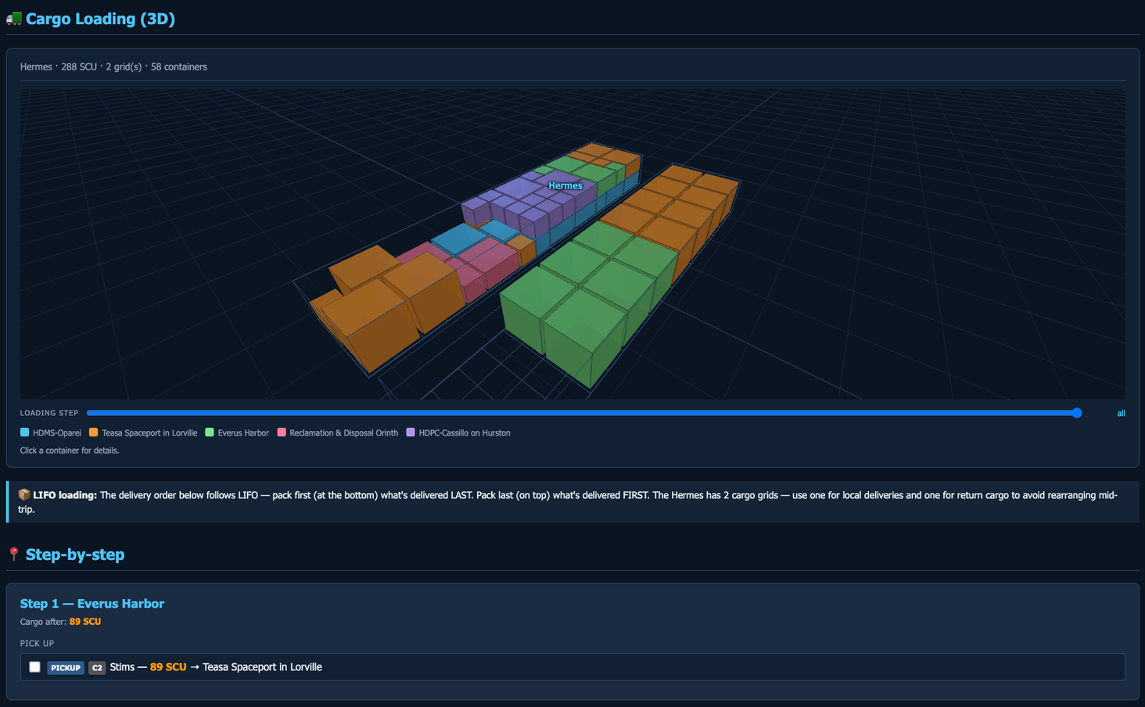Click the Cargo Loading (3D) truck icon
The image size is (1145, 707).
pyautogui.click(x=14, y=18)
